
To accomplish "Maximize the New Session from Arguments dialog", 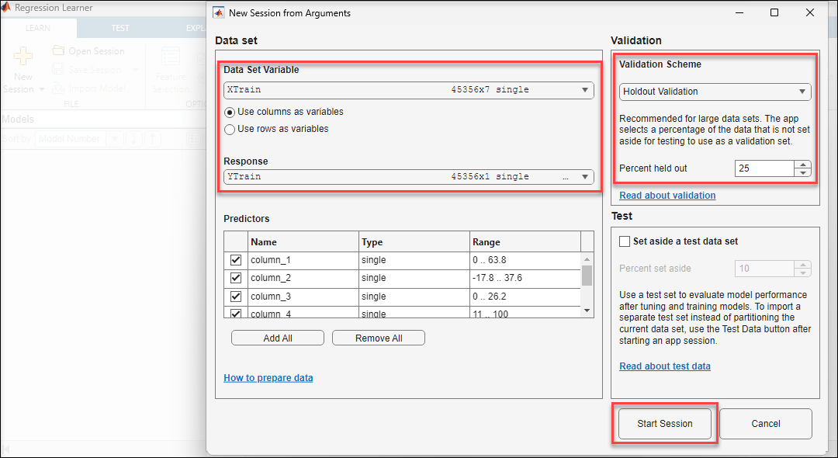I will (x=774, y=13).
